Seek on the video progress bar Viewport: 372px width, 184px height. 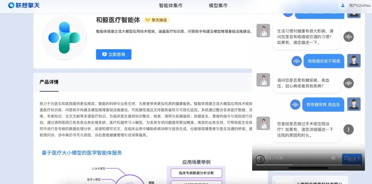tap(308, 165)
